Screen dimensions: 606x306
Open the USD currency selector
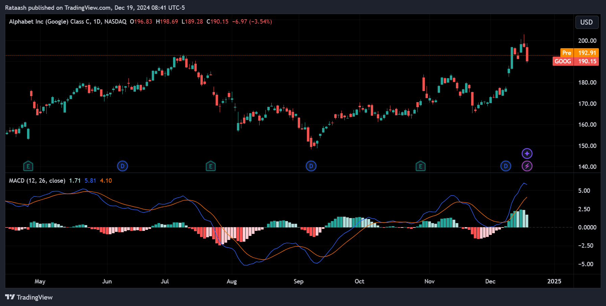587,22
